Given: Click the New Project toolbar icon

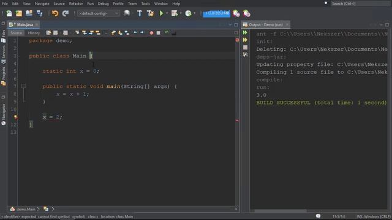Looking at the screenshot, I should [19, 13].
